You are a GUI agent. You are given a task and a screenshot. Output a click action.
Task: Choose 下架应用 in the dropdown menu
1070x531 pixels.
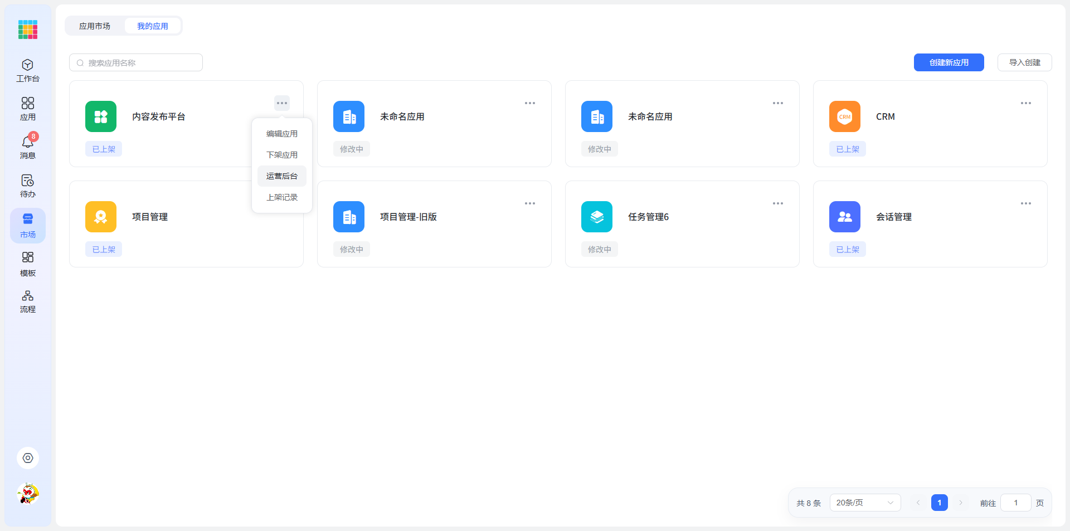(282, 155)
